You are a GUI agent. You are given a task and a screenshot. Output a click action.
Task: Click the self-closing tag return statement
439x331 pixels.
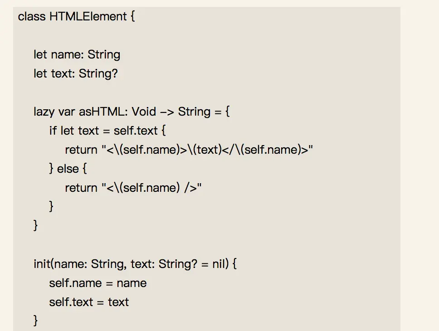pyautogui.click(x=133, y=188)
